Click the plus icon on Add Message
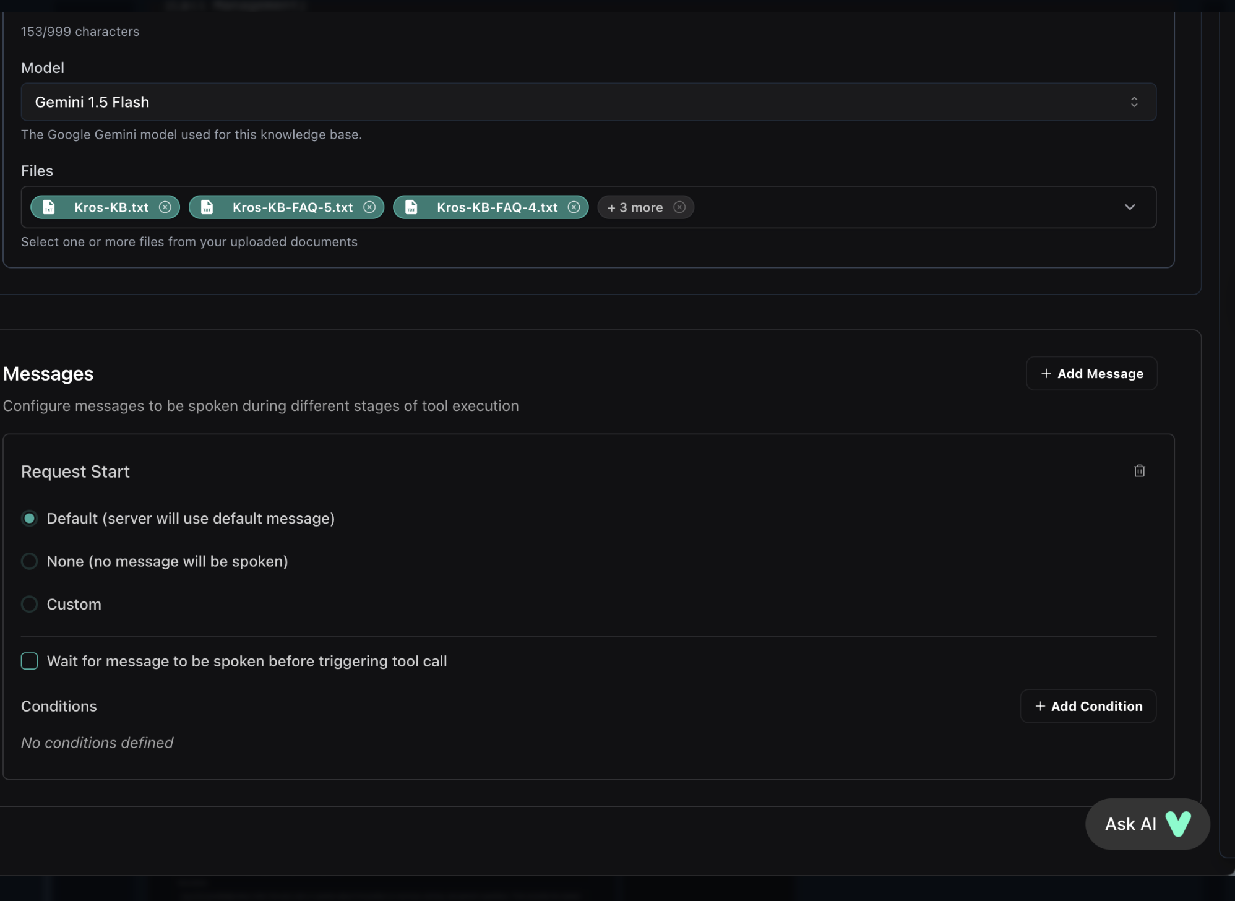 [x=1045, y=373]
